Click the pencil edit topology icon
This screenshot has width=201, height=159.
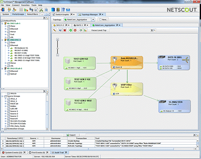[x=54, y=30]
